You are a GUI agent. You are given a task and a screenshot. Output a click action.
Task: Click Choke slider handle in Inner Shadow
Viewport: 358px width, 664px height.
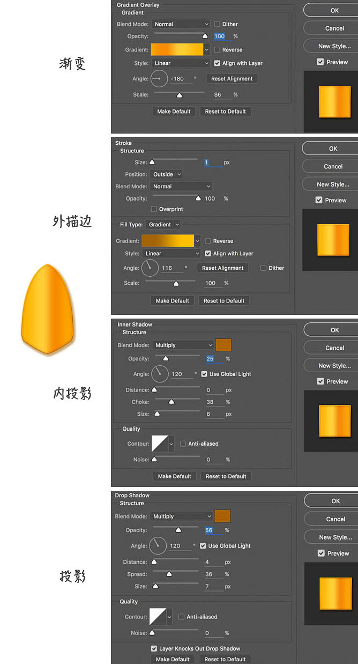pos(171,402)
